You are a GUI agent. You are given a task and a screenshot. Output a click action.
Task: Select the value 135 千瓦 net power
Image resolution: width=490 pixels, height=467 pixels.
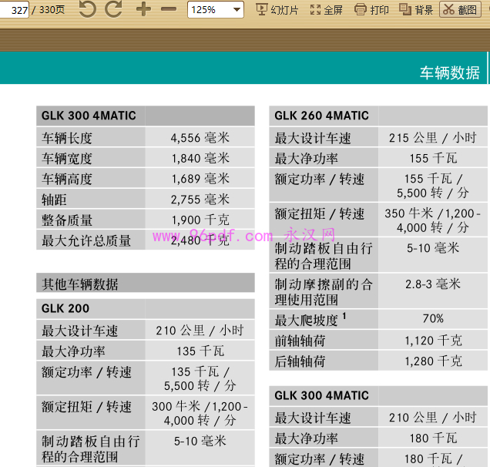coord(200,351)
